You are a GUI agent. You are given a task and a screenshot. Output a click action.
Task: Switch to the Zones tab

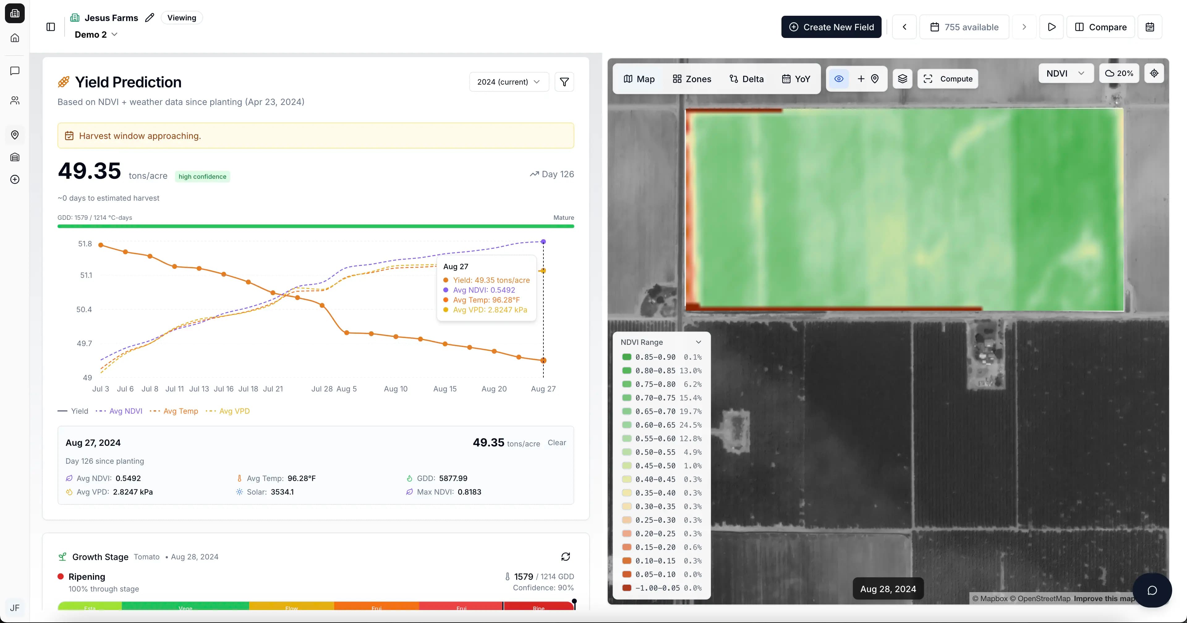[x=692, y=79]
